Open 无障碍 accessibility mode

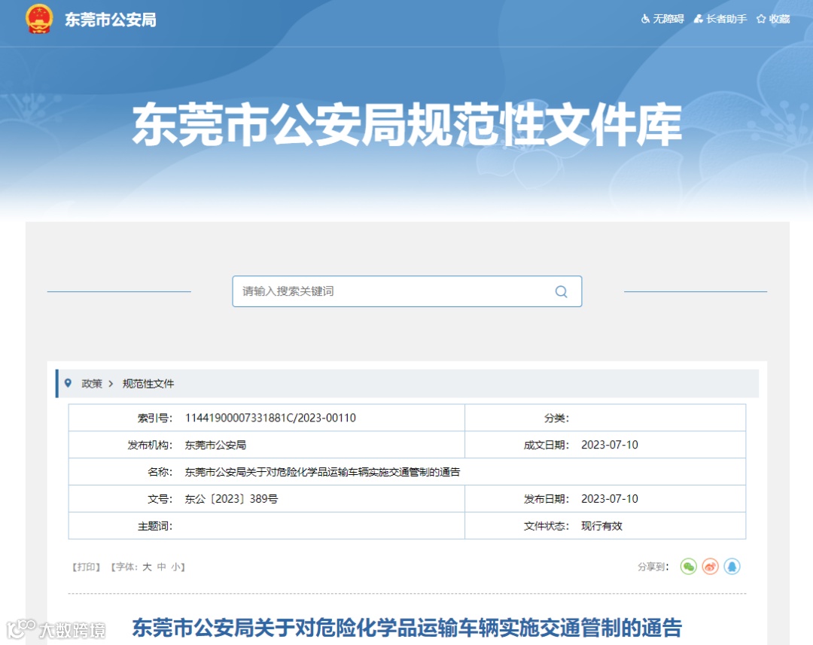click(662, 19)
